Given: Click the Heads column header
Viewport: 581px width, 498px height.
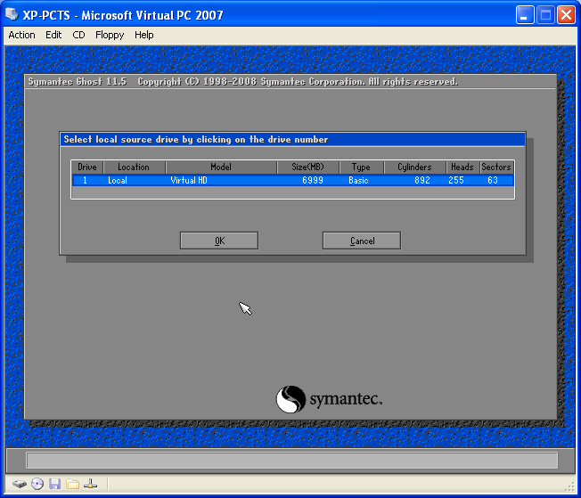Looking at the screenshot, I should click(x=462, y=167).
